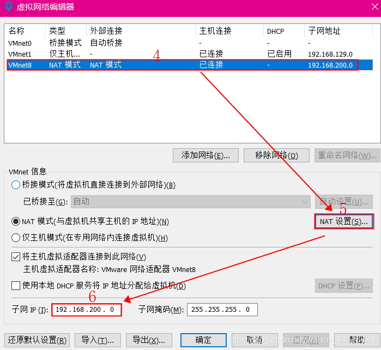Click the 192.168.129.0 subnet address cell
This screenshot has width=381, height=350.
[x=330, y=54]
